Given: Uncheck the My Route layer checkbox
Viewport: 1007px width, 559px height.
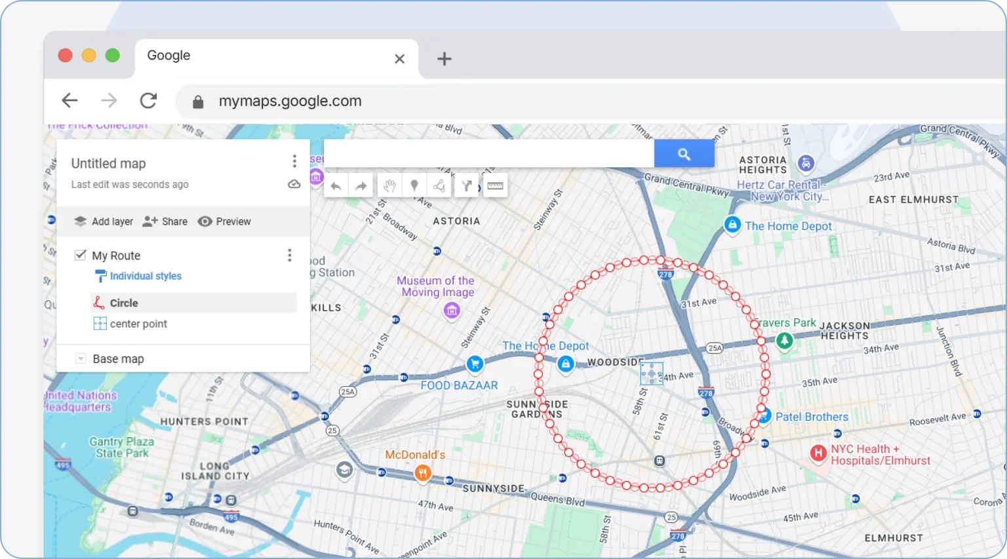Looking at the screenshot, I should (81, 255).
